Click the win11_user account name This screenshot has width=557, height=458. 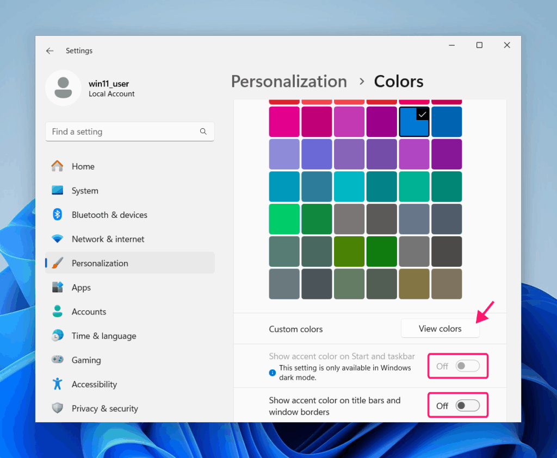click(109, 84)
